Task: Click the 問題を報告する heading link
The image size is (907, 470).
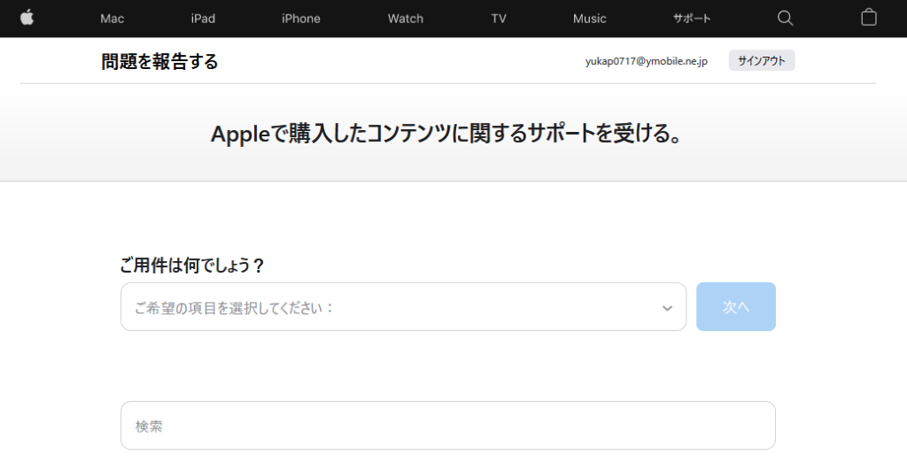Action: click(159, 61)
